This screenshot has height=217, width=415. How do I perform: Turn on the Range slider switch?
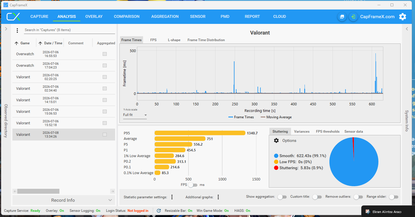394,197
